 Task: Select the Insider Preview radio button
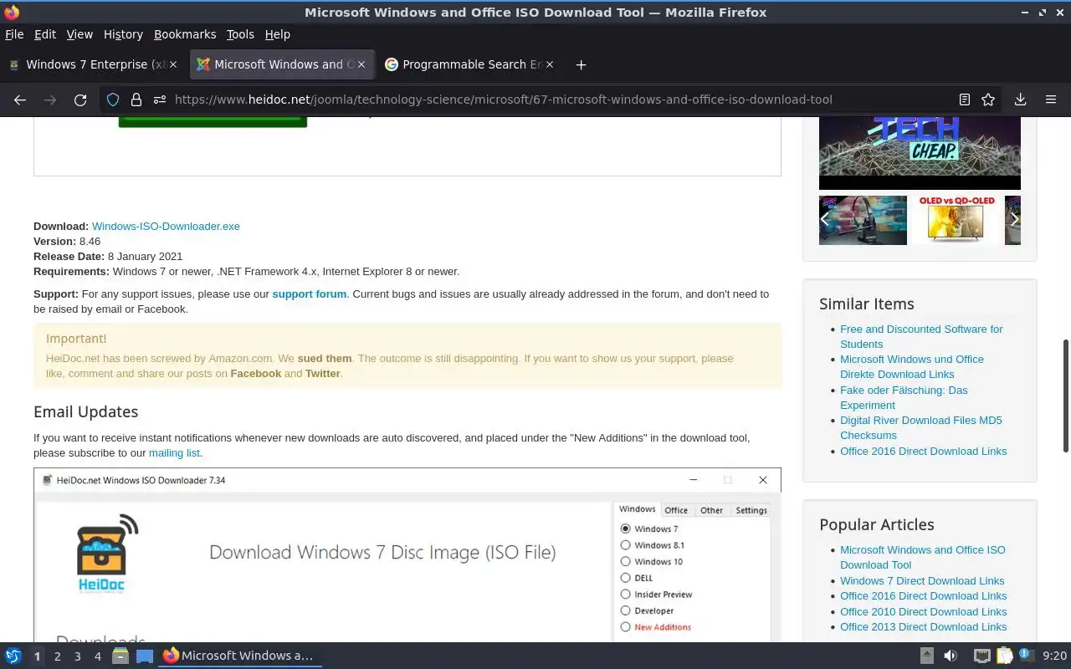[625, 594]
